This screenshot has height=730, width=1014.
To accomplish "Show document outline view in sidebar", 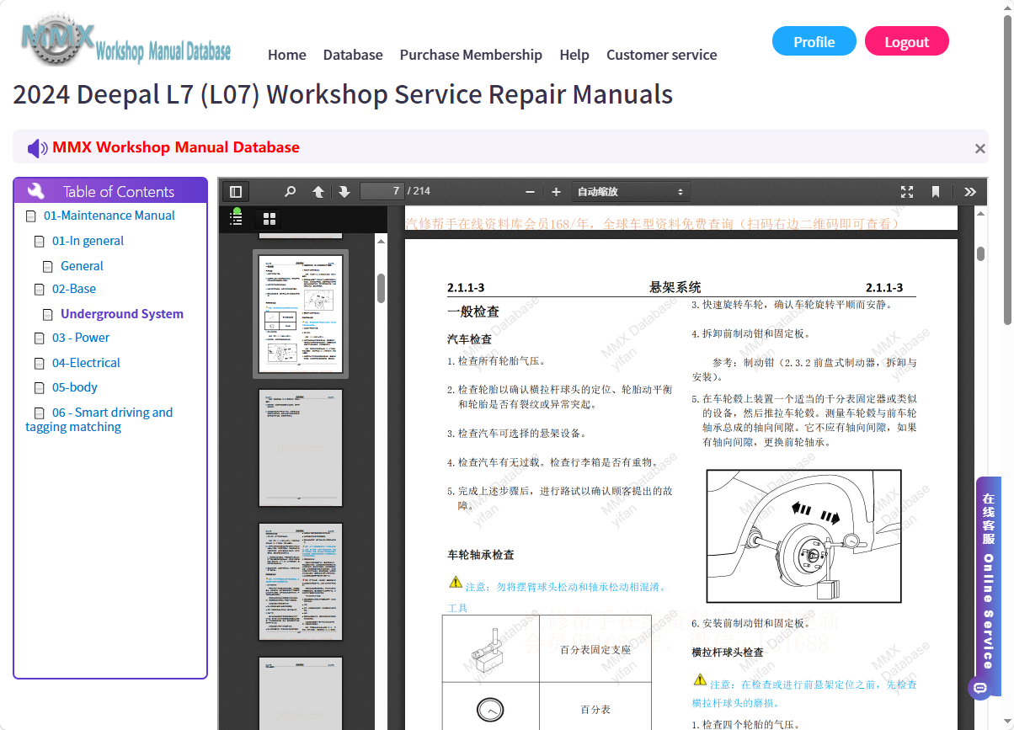I will pyautogui.click(x=236, y=219).
